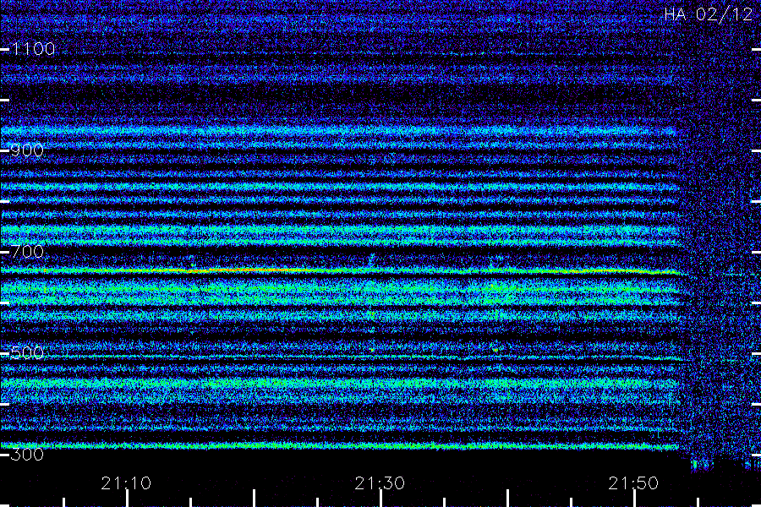Click the 700 frequency axis label
This screenshot has width=761, height=507.
(x=27, y=252)
